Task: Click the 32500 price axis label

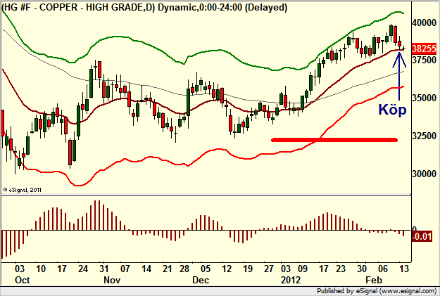Action: pyautogui.click(x=424, y=136)
